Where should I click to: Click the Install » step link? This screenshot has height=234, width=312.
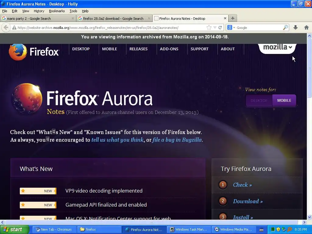tap(243, 217)
